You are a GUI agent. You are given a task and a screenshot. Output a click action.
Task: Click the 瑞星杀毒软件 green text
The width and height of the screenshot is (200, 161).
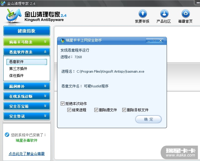click(27, 140)
